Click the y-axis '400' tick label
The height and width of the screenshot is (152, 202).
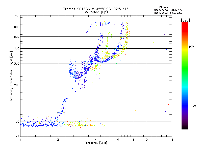17,49
